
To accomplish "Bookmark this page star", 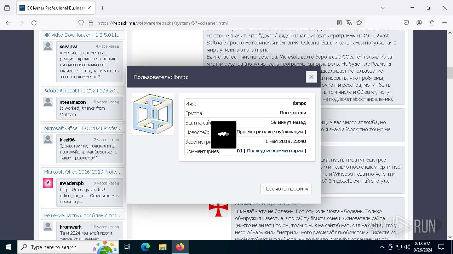I will pyautogui.click(x=359, y=23).
